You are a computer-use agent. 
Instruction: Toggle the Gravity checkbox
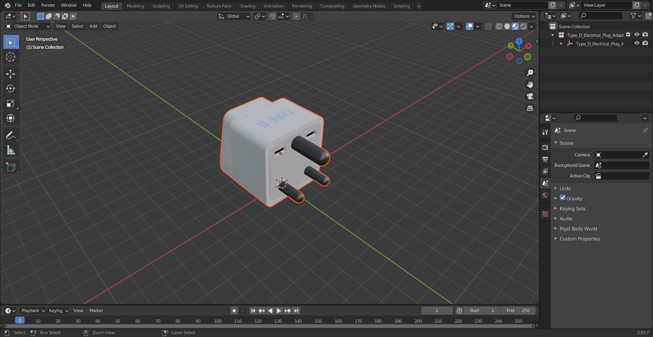tap(563, 198)
